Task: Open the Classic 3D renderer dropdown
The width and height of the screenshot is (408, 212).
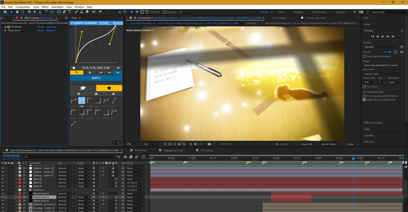Action: 309,144
